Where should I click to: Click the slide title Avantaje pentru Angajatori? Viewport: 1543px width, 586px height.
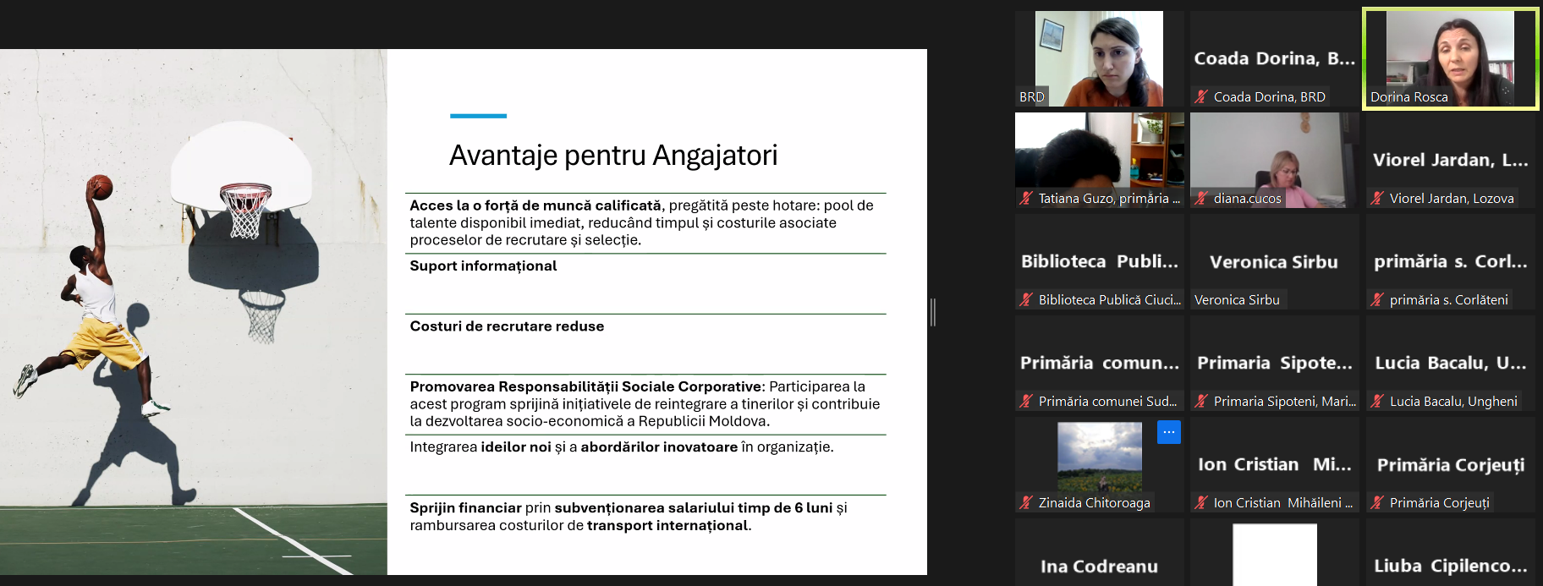pyautogui.click(x=612, y=156)
